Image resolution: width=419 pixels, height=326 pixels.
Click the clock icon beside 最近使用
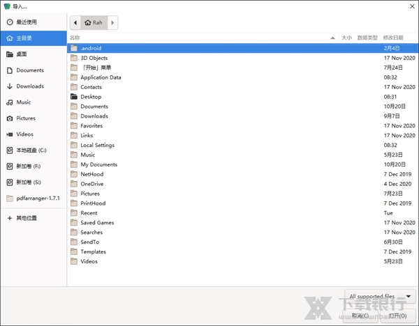point(10,22)
